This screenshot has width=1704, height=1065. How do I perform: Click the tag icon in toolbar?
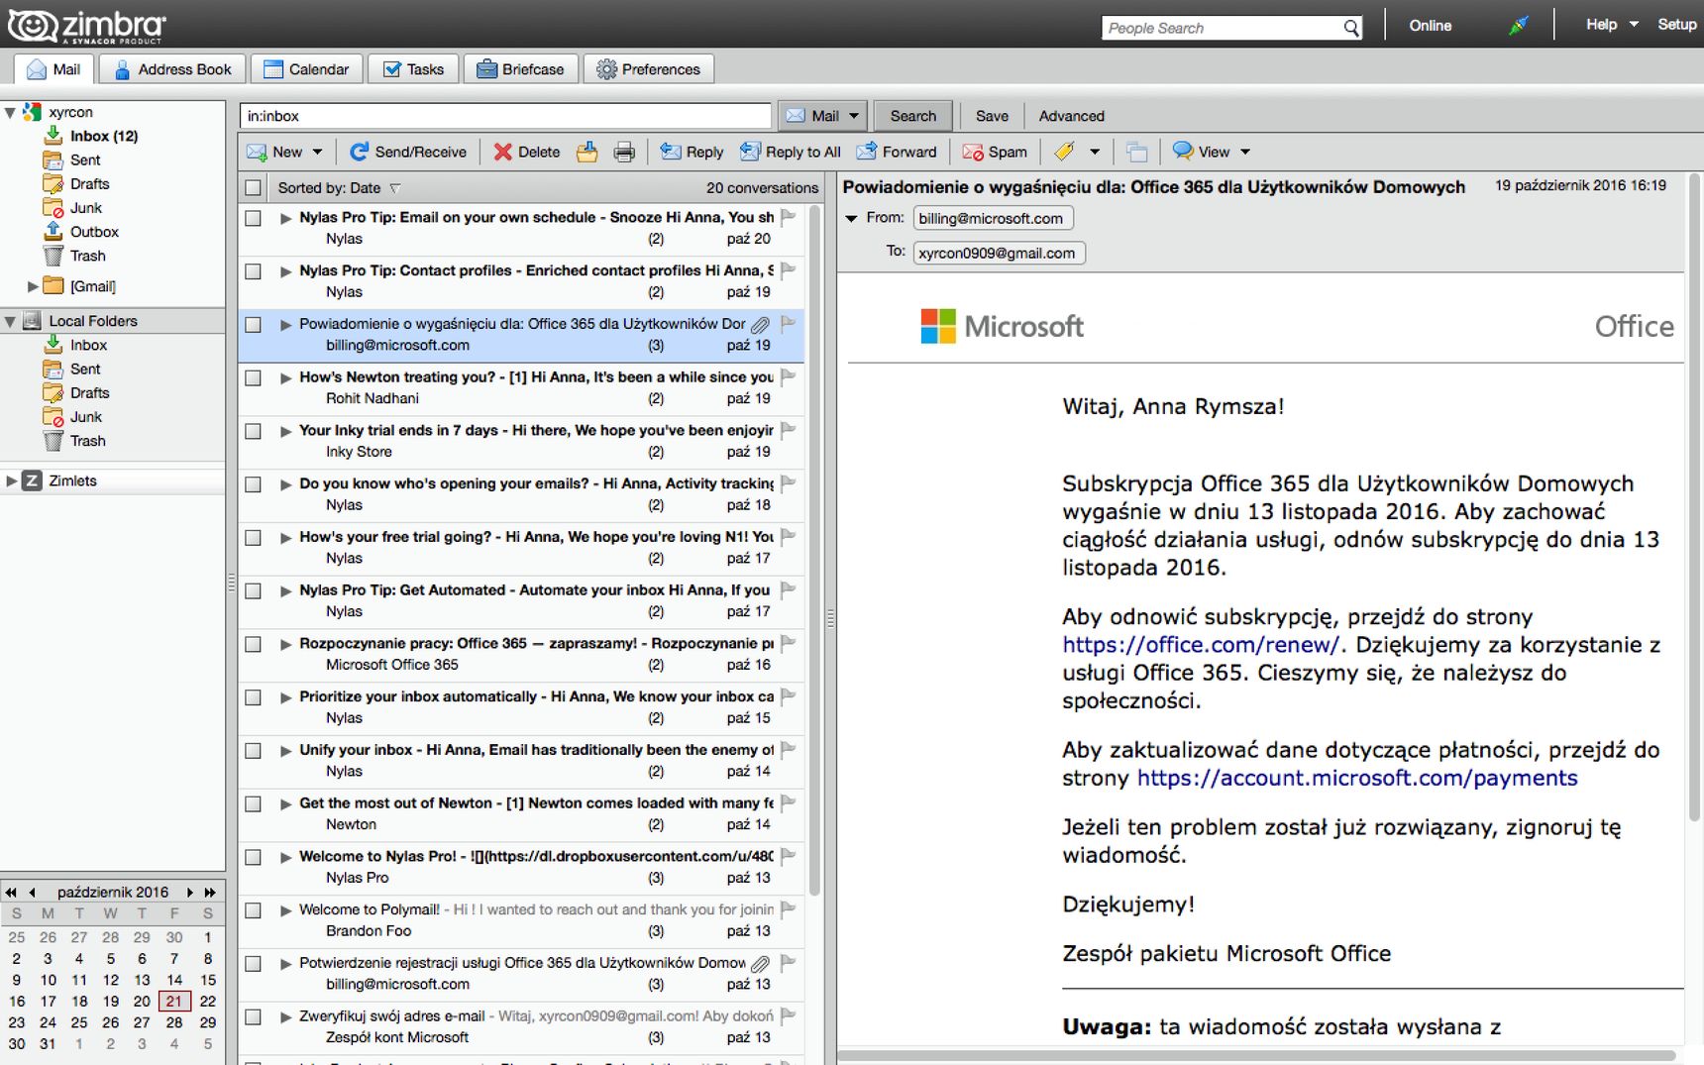click(1064, 152)
